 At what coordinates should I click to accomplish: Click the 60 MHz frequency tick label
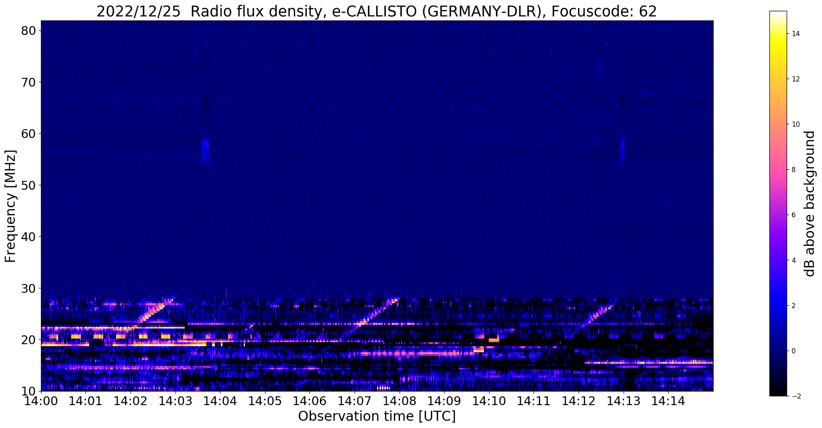coord(28,134)
